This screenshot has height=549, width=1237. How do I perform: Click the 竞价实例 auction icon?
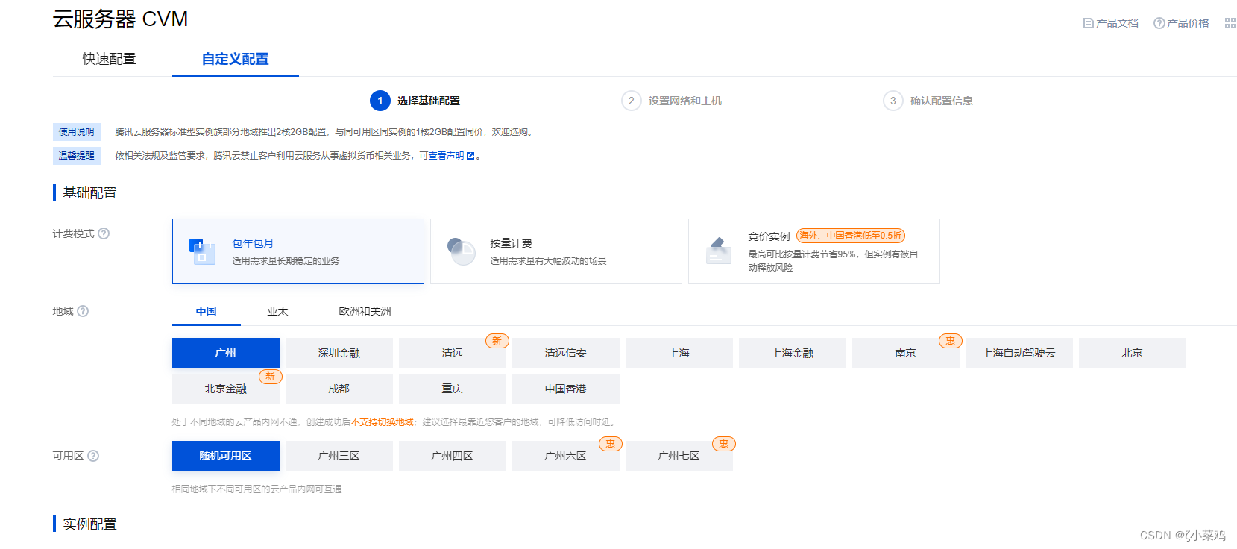(x=719, y=251)
